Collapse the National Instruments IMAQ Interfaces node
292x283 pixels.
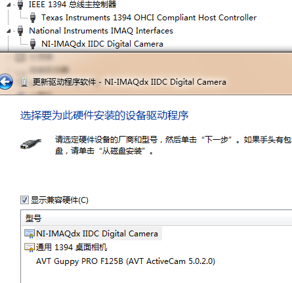(9, 32)
